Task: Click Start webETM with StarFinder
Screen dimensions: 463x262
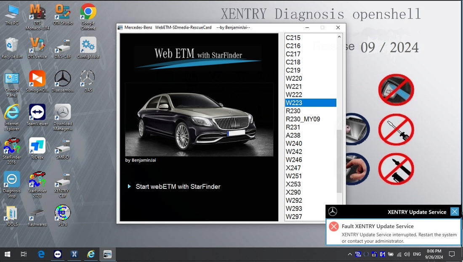Action: click(x=178, y=186)
